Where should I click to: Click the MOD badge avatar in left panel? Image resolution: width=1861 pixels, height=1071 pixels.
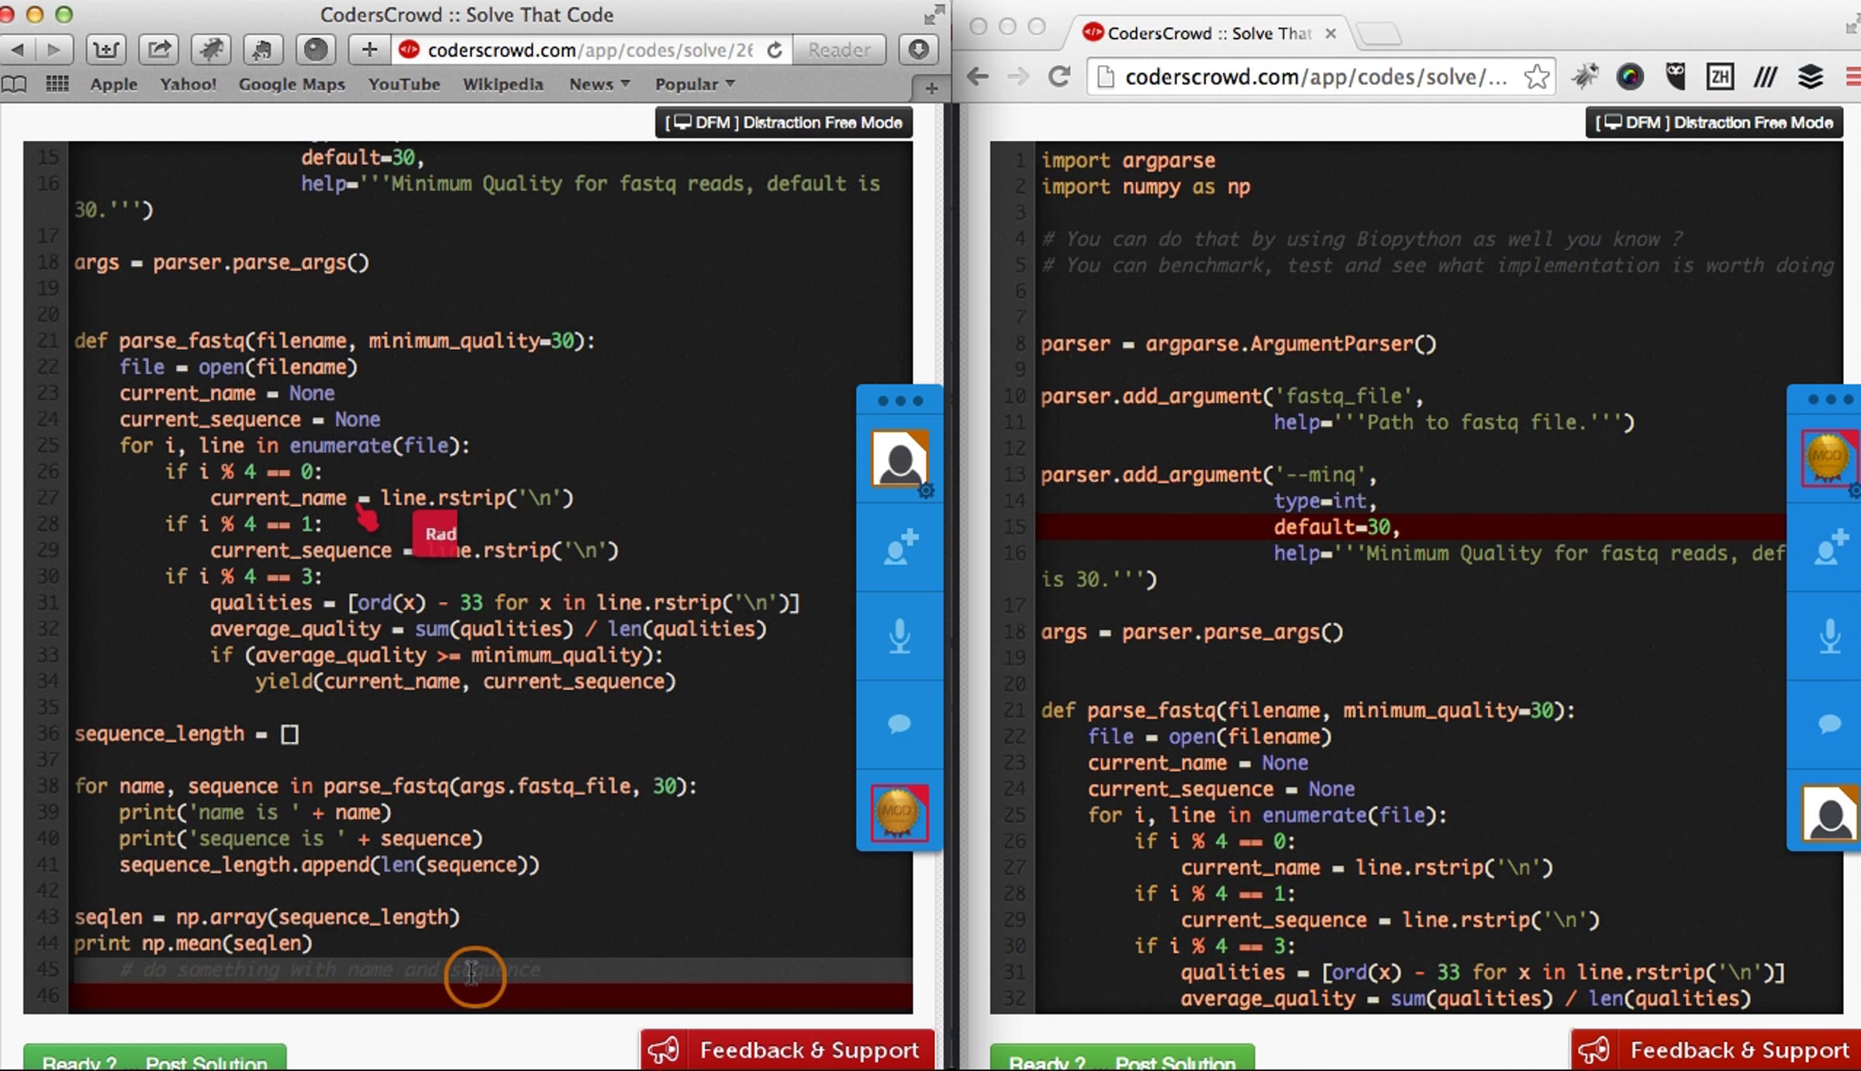tap(899, 812)
